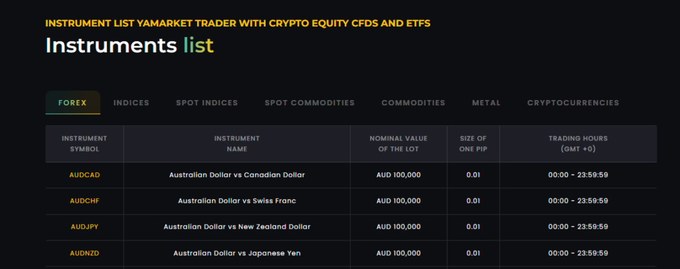The image size is (680, 269).
Task: View the CRYPTOCURRENCIES tab
Action: click(x=573, y=103)
